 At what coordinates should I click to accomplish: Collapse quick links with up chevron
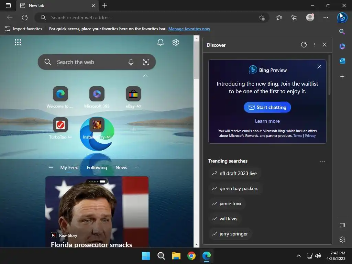[x=145, y=76]
